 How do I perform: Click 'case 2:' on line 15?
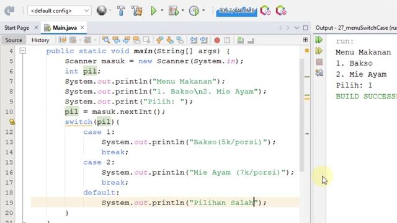point(99,162)
